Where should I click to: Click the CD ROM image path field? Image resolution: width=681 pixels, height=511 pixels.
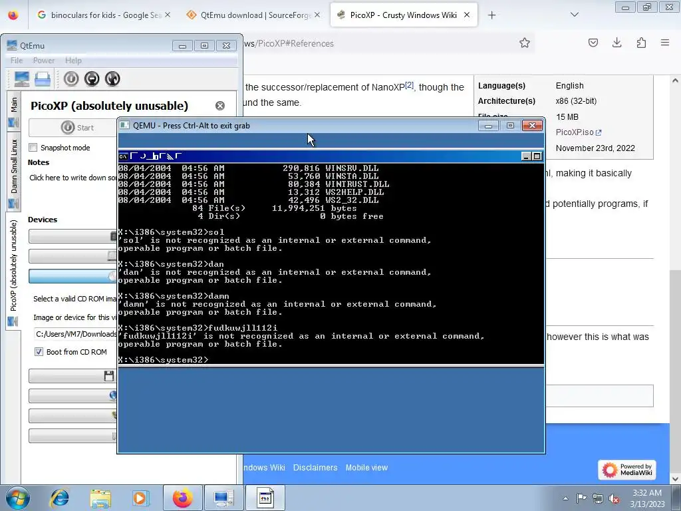[x=76, y=334]
